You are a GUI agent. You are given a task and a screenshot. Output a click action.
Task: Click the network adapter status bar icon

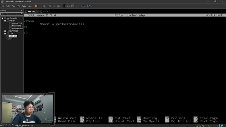pos(203,126)
